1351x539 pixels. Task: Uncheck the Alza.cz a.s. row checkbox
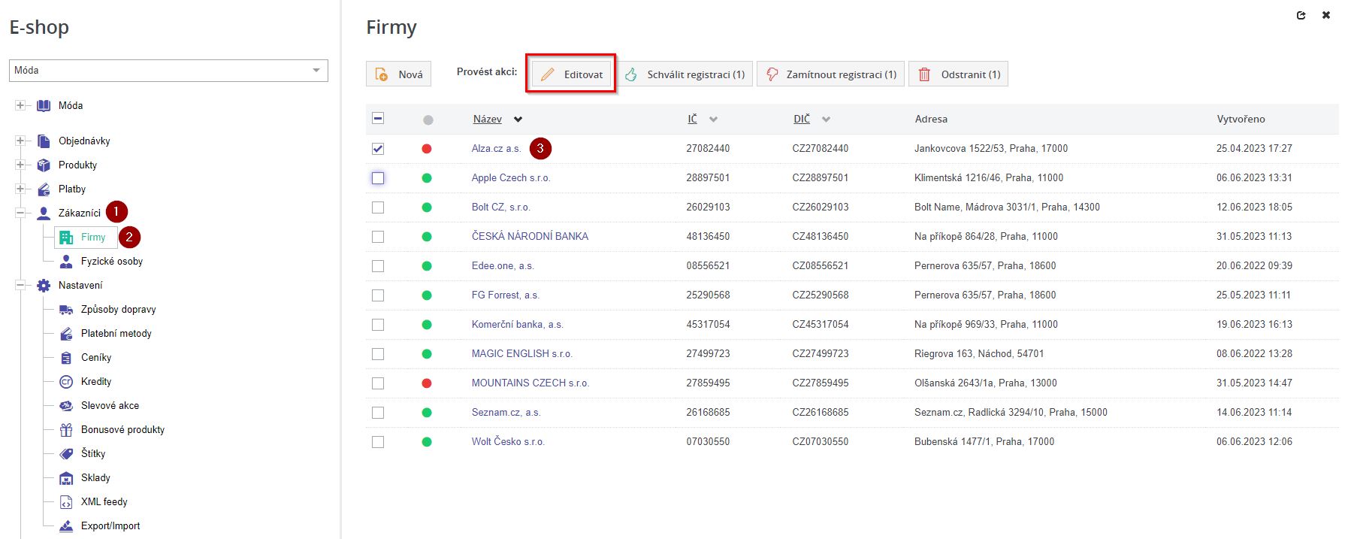[x=378, y=149]
